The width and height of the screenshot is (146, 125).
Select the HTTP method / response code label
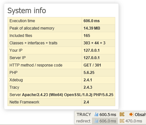pyautogui.click(x=36, y=65)
